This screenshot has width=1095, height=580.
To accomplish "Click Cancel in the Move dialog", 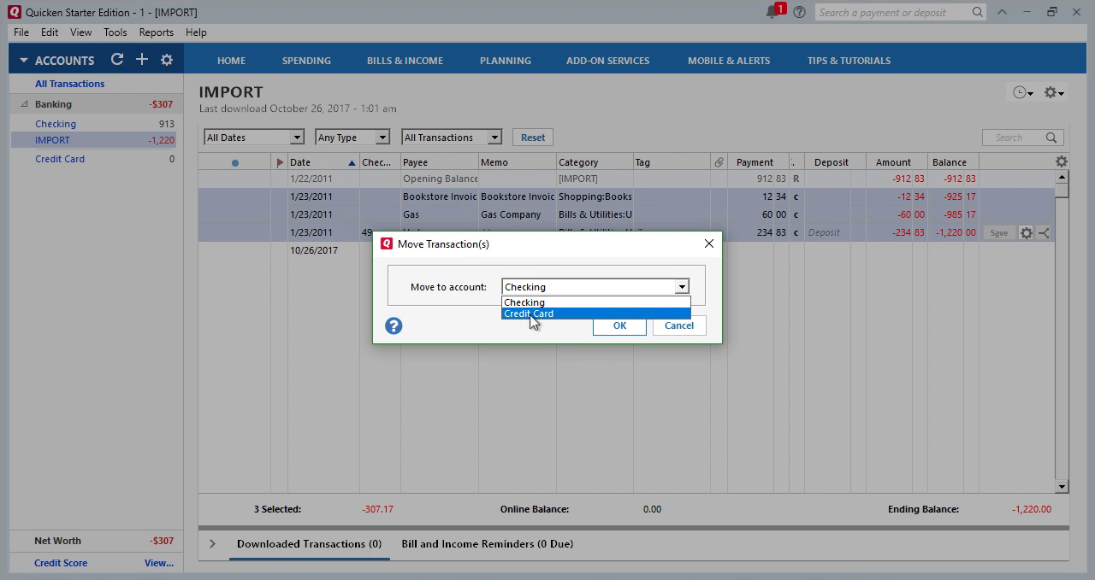I will click(679, 325).
